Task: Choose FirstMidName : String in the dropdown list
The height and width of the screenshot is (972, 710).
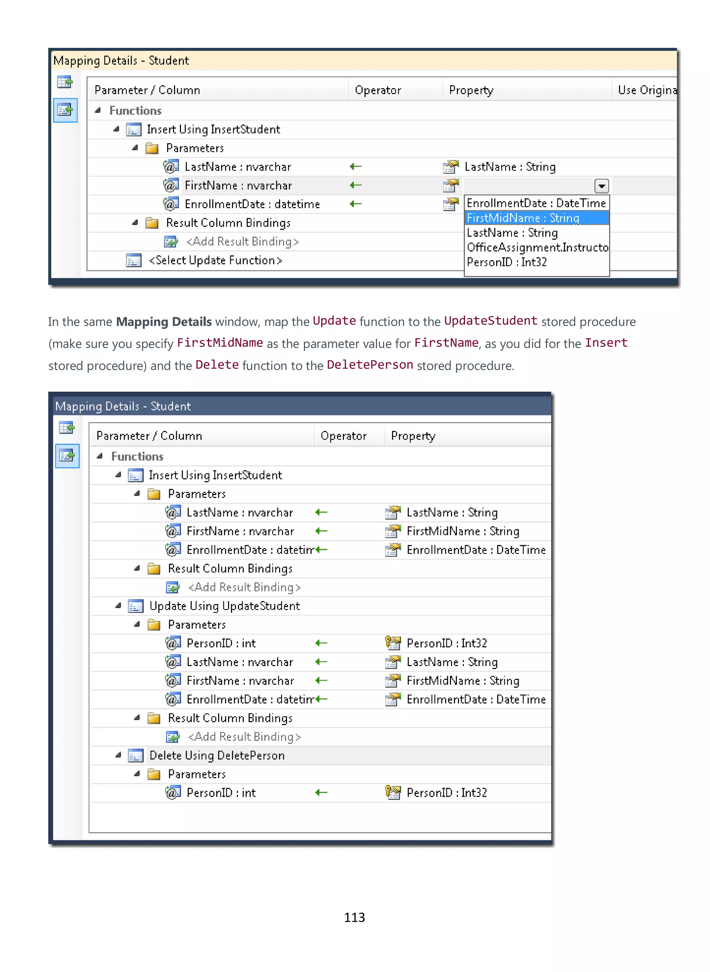Action: pos(536,218)
